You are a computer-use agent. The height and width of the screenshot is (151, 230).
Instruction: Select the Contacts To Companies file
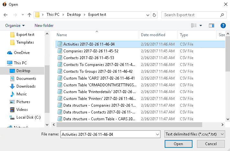tap(140, 65)
